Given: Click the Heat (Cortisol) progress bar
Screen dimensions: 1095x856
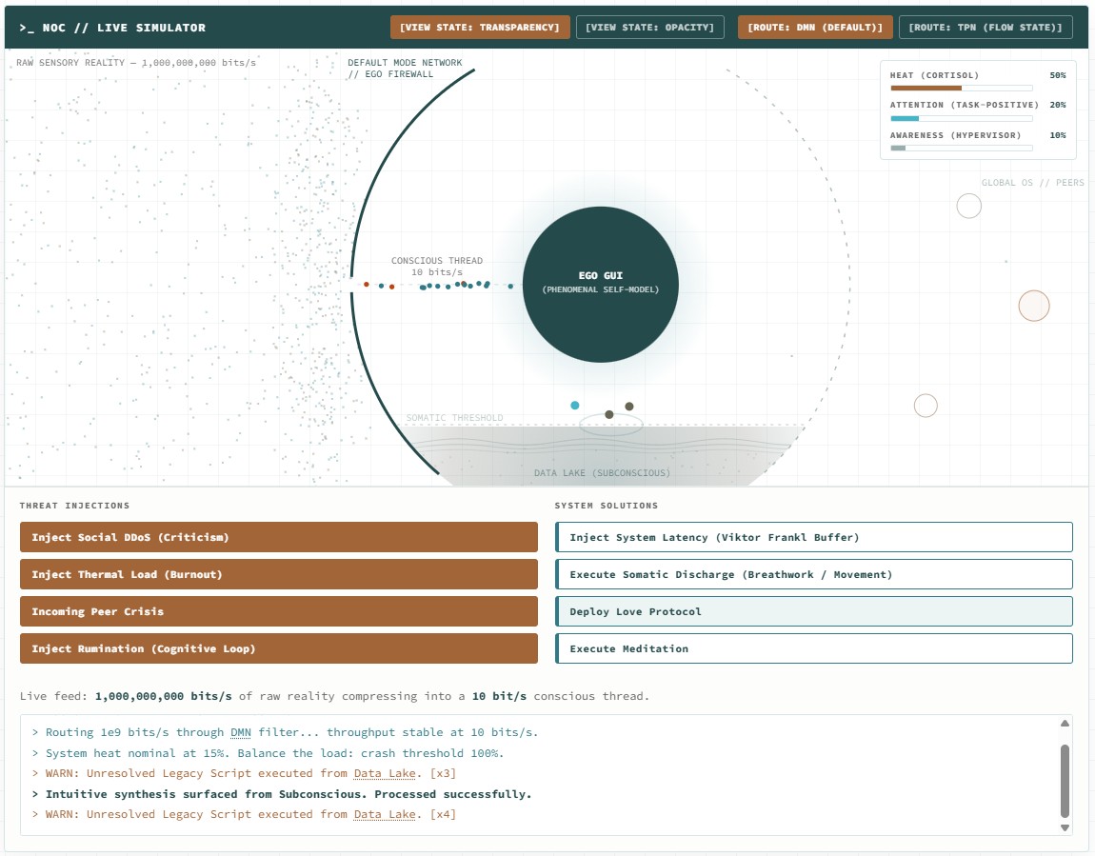Looking at the screenshot, I should click(x=962, y=88).
